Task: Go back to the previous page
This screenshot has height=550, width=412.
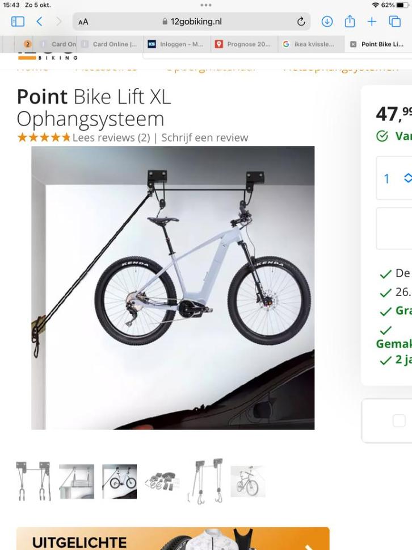Action: click(39, 22)
